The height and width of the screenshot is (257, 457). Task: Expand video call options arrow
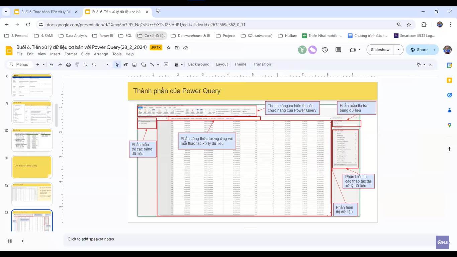click(359, 50)
